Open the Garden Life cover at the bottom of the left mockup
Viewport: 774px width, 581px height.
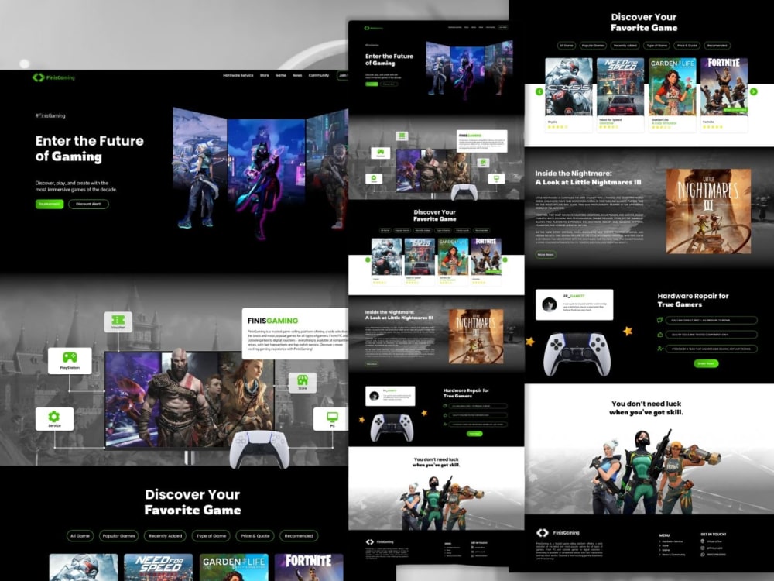coord(234,567)
